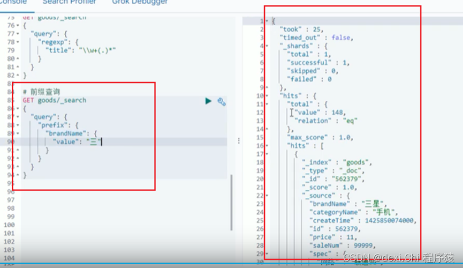Open the wrench request options menu
This screenshot has height=268, width=463.
coord(222,102)
